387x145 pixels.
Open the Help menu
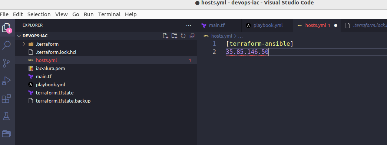[131, 14]
